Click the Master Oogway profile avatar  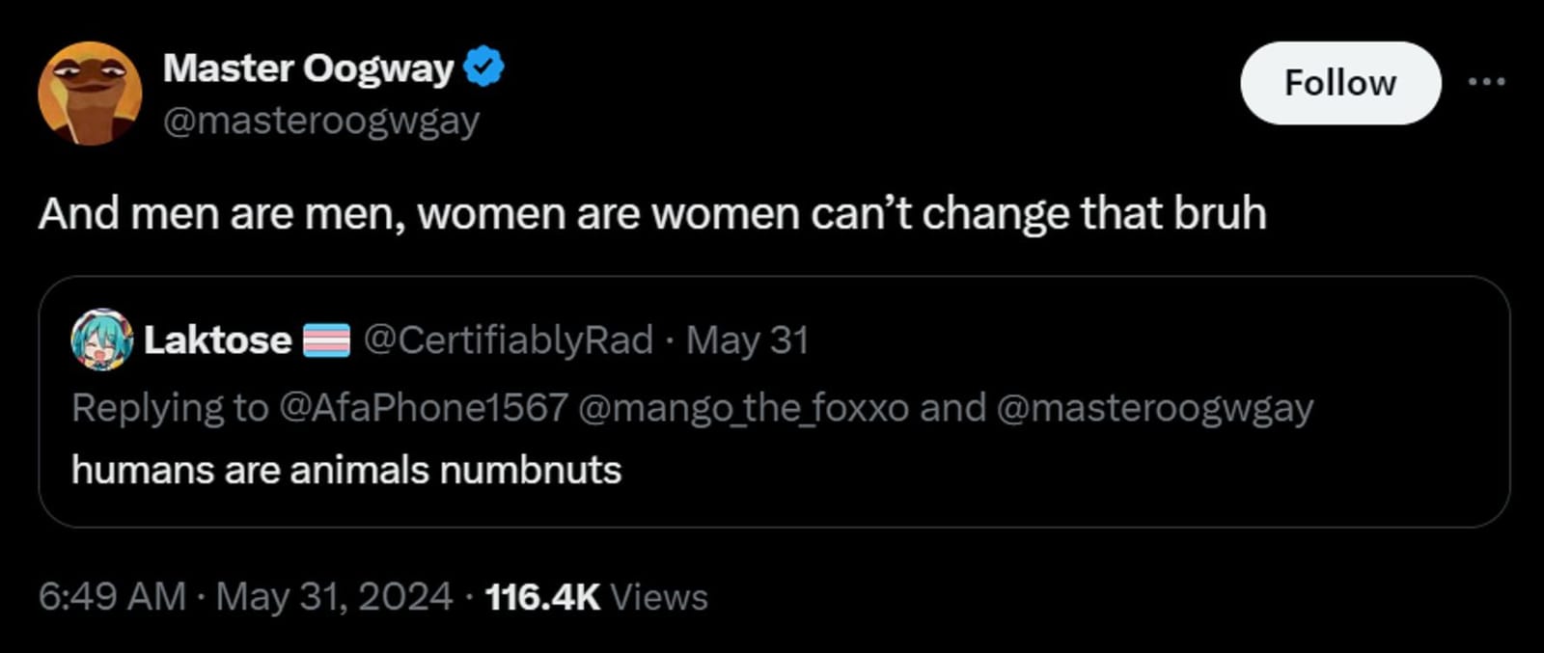pos(90,94)
